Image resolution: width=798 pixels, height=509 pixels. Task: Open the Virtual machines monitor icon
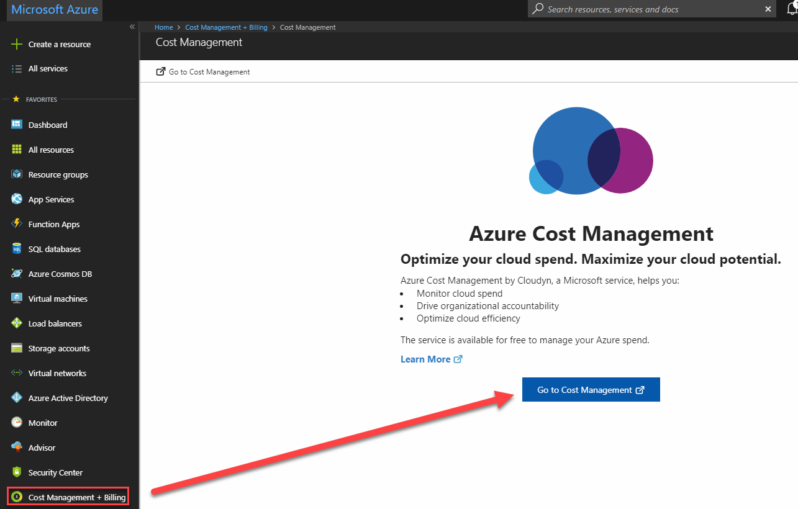click(17, 299)
